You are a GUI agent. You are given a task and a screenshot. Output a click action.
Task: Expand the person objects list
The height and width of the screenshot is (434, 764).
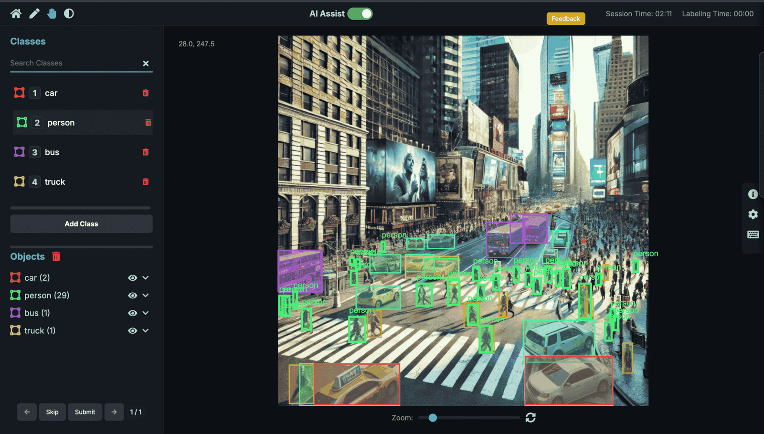(x=146, y=296)
